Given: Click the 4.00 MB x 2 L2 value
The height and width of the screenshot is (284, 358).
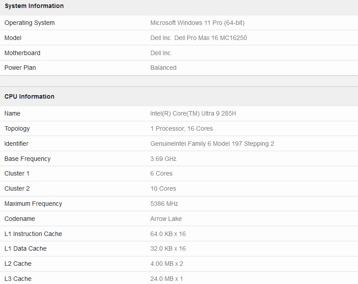Looking at the screenshot, I should (167, 264).
